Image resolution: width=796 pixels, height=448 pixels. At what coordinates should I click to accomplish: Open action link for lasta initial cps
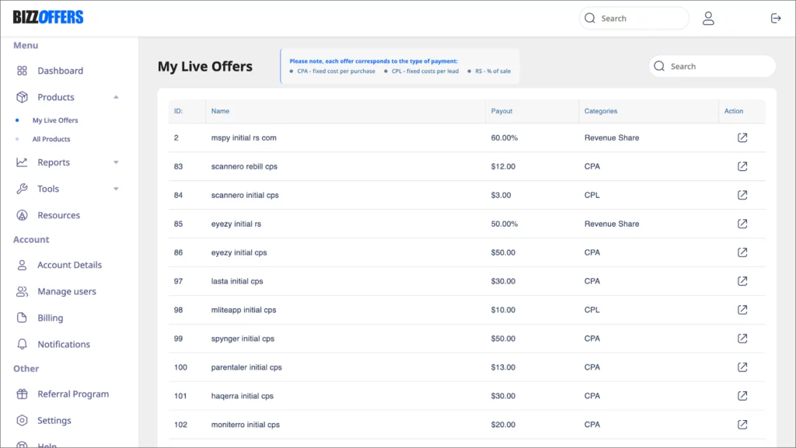(742, 281)
